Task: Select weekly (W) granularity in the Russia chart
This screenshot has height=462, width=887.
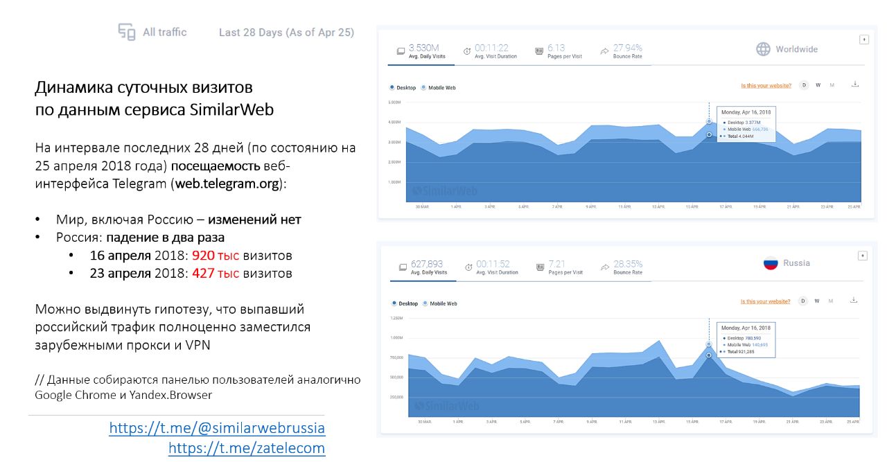Action: coord(818,301)
